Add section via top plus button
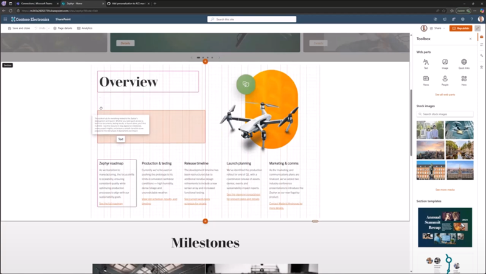486x274 pixels. 205,61
